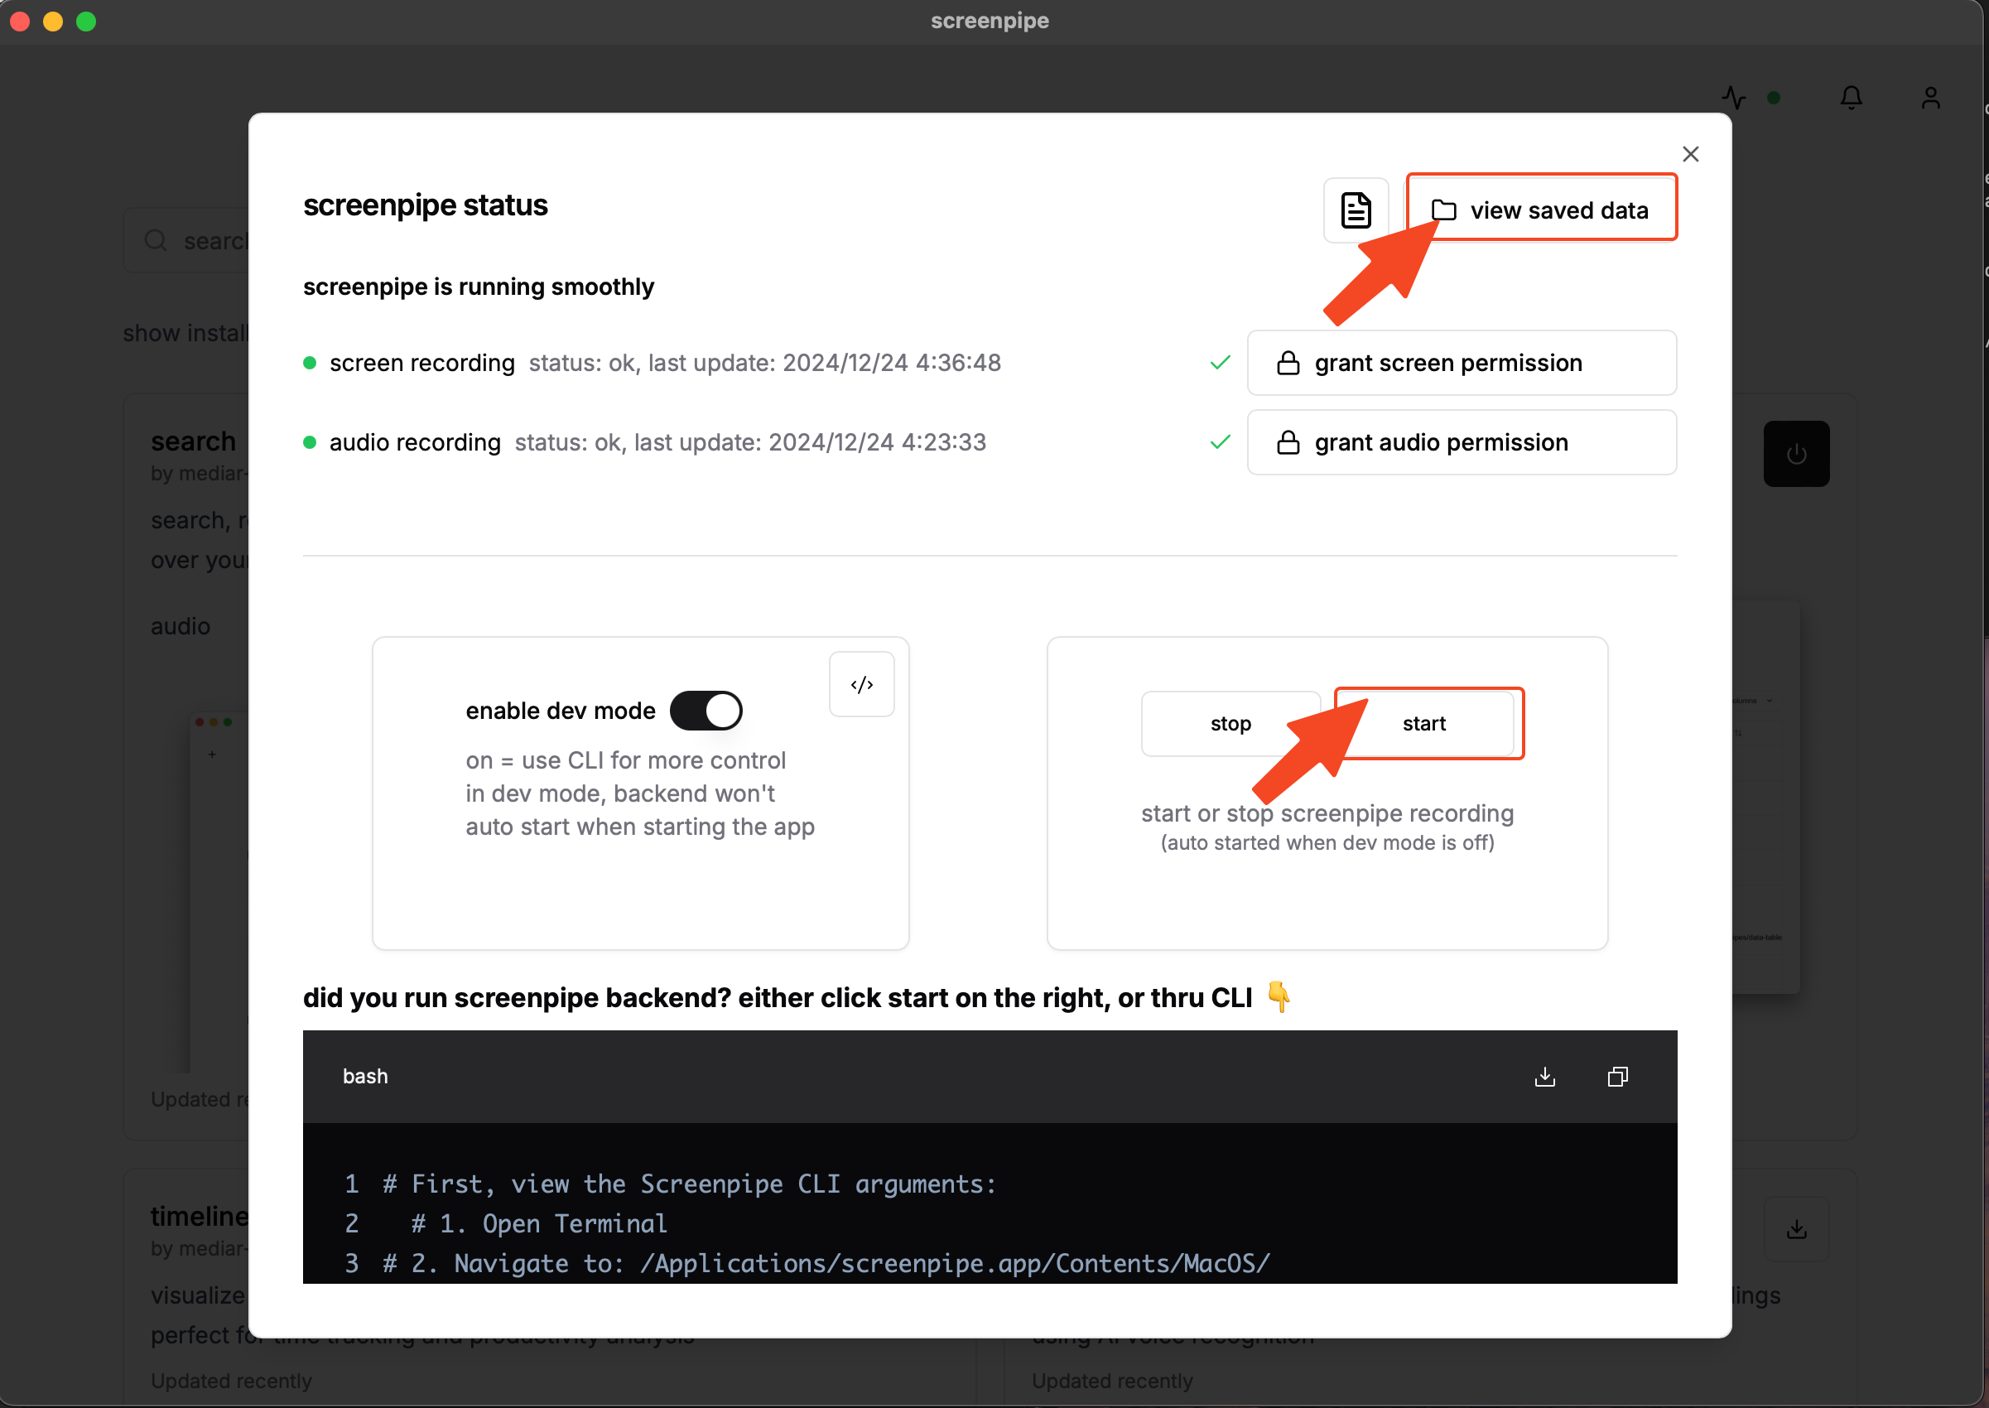Open the user account icon
The width and height of the screenshot is (1989, 1408).
pyautogui.click(x=1930, y=97)
